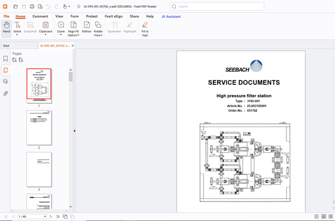Show the Comments side panel
Viewport: 335px width, 221px height.
pyautogui.click(x=5, y=82)
